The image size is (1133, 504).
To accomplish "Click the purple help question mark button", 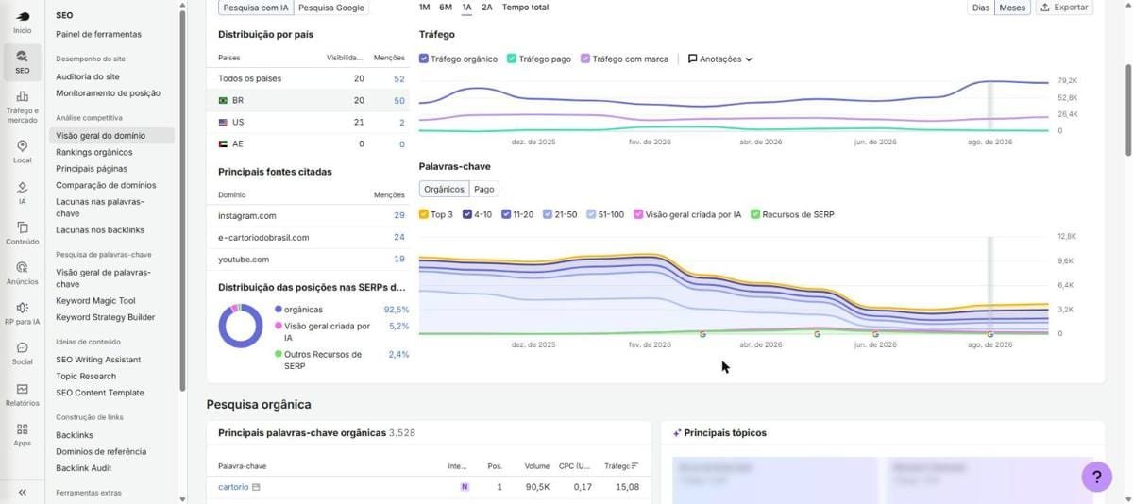I will 1096,477.
